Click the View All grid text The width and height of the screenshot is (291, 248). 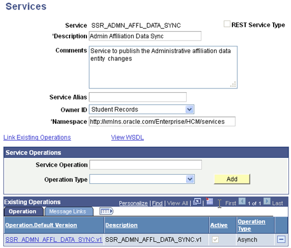178,203
